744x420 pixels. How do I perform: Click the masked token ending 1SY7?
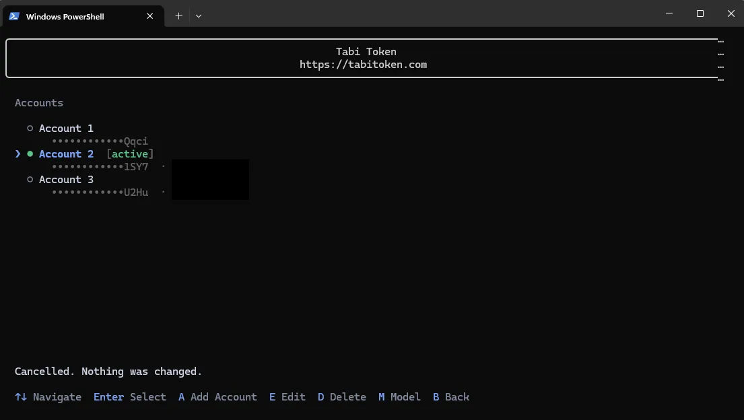100,166
